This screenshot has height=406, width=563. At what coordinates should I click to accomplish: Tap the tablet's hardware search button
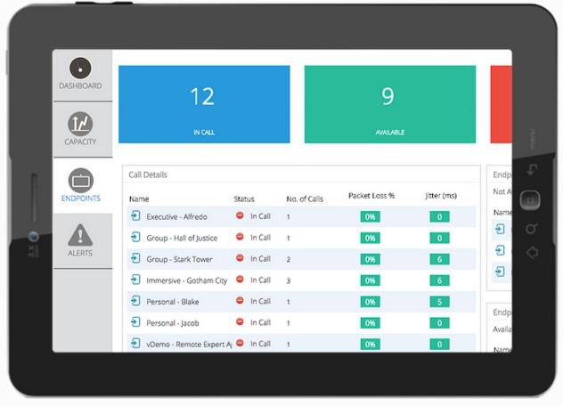[x=532, y=228]
